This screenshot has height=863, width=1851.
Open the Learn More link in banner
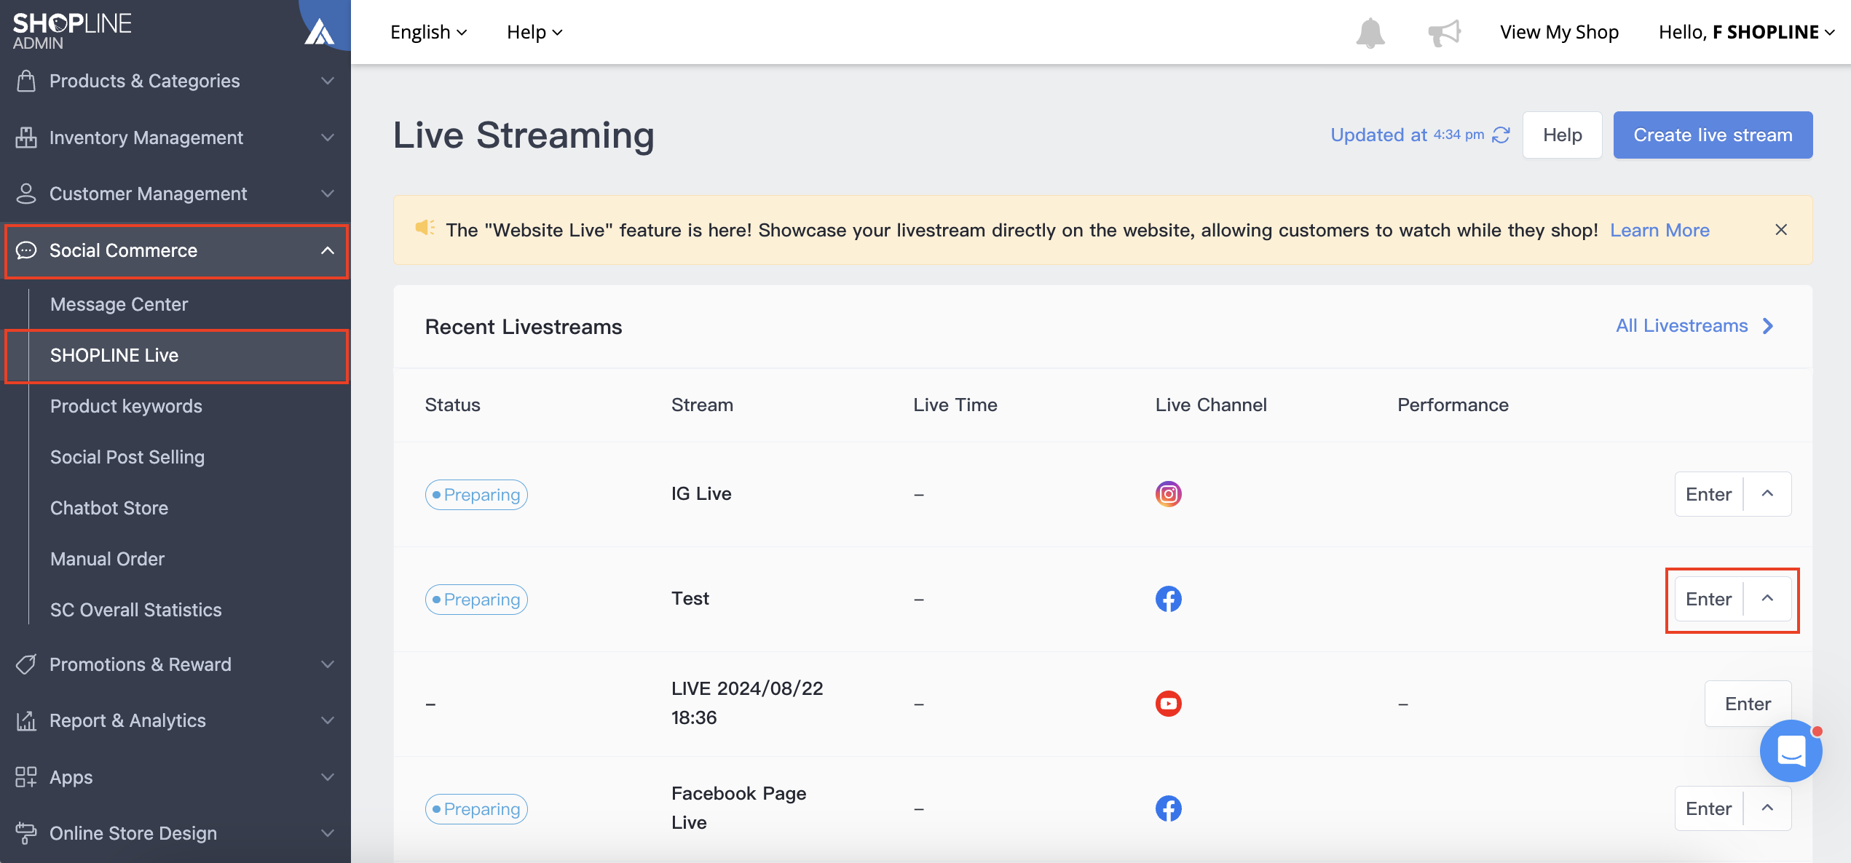(x=1659, y=230)
